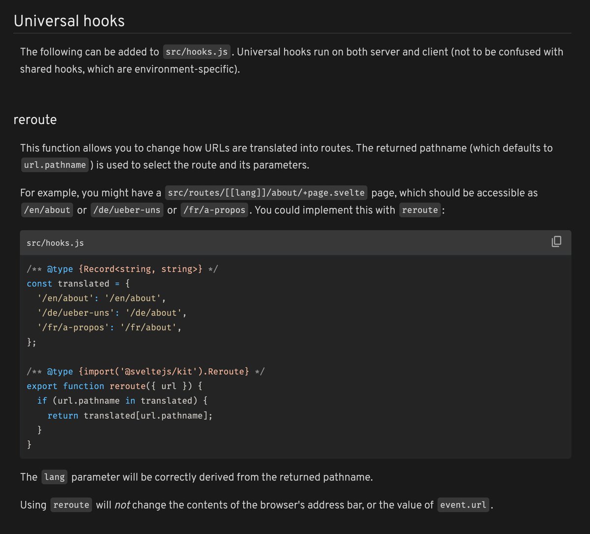This screenshot has width=590, height=534.
Task: Click the @sveltejs/kit Reroute type comment line
Action: [146, 372]
